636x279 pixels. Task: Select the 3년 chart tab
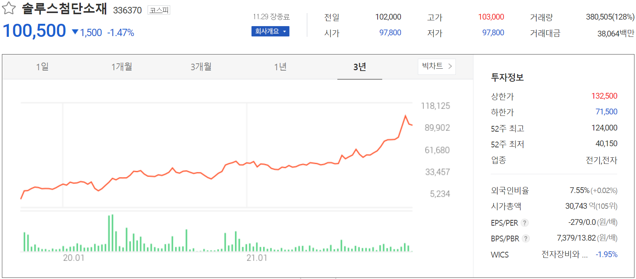[360, 67]
